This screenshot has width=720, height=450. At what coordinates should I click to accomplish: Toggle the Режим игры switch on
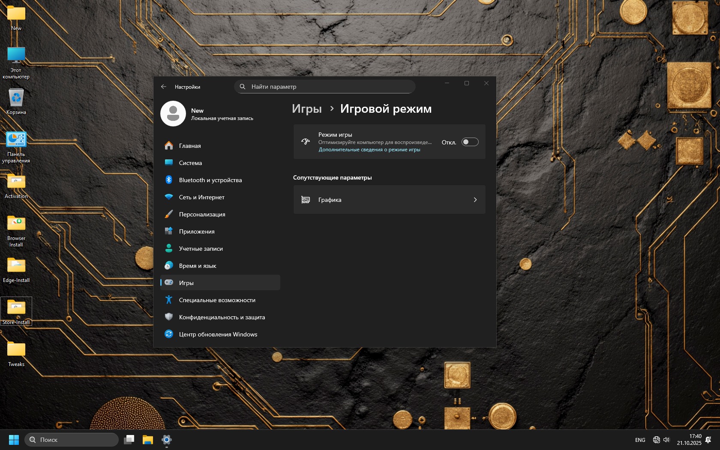(470, 142)
